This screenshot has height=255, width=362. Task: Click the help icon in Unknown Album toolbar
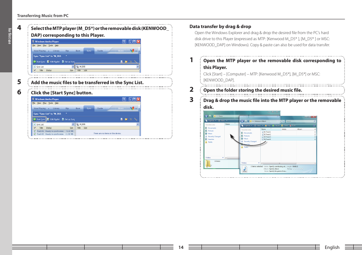point(314,126)
